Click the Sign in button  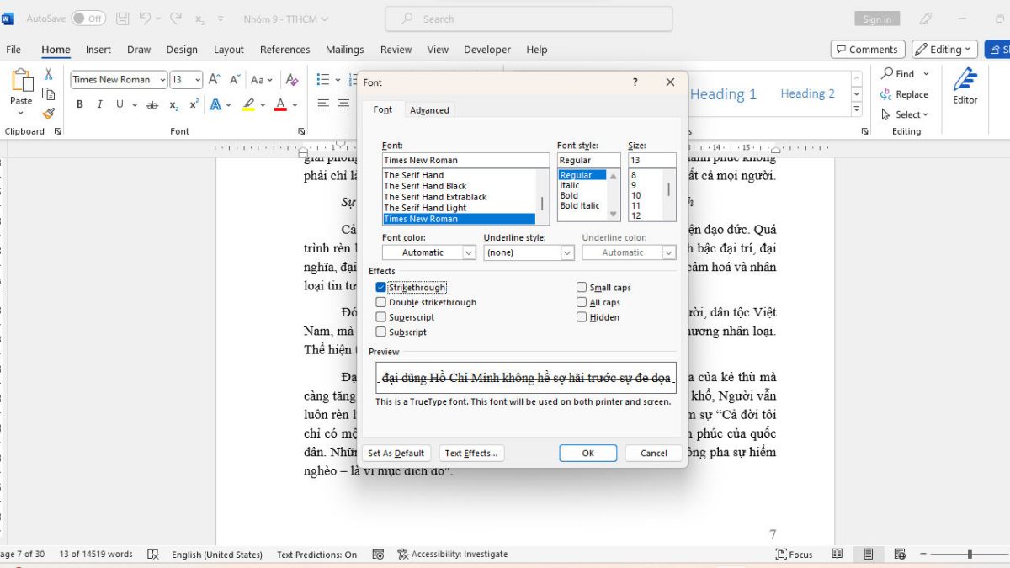coord(877,19)
